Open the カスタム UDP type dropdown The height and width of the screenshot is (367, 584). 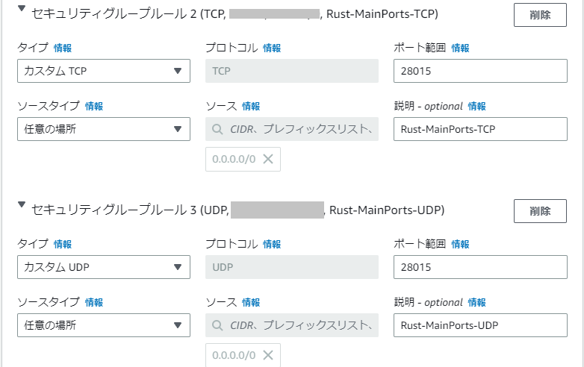(x=103, y=267)
